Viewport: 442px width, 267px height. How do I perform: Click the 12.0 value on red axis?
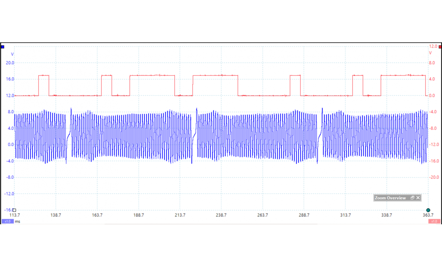pyautogui.click(x=433, y=46)
